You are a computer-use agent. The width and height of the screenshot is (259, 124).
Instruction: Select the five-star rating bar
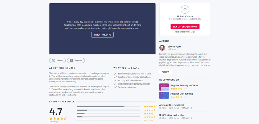(x=108, y=107)
